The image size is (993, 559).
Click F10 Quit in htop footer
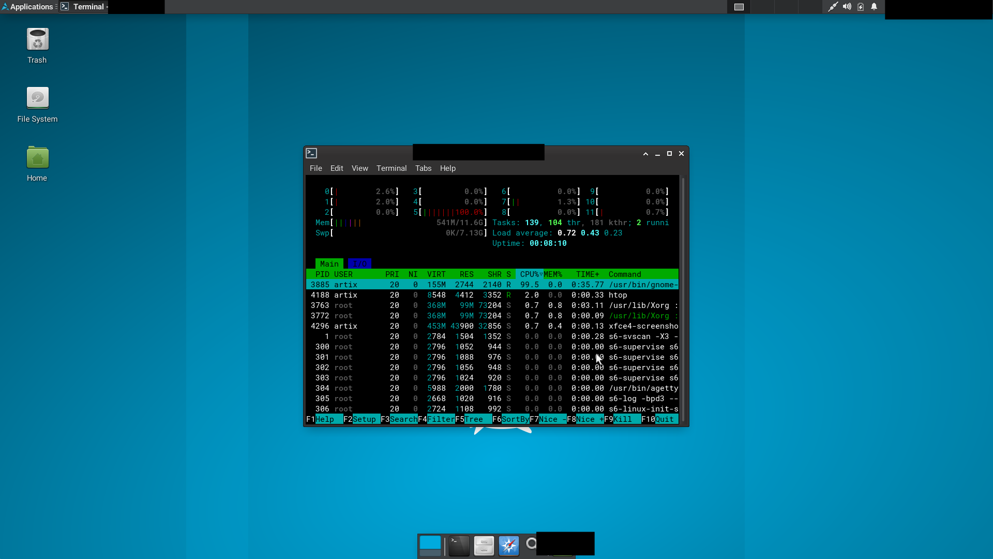coord(660,419)
